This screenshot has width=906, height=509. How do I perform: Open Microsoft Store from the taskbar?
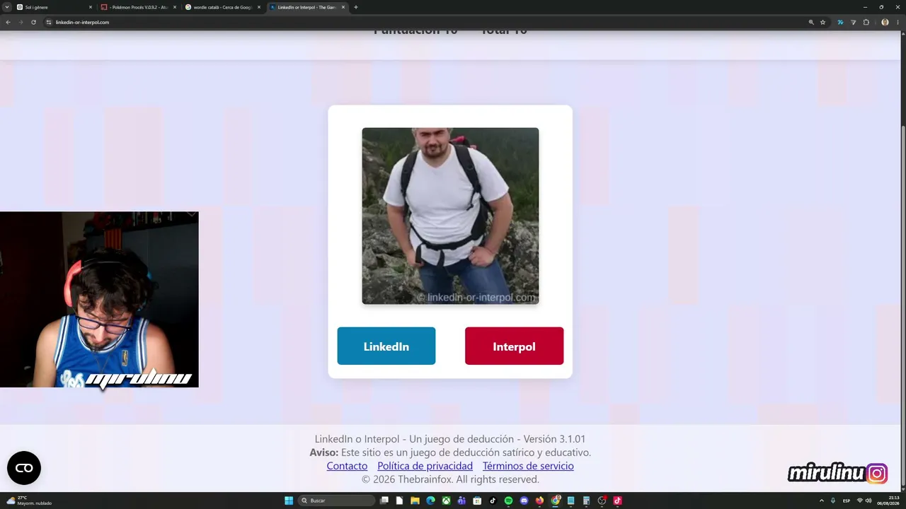(477, 501)
